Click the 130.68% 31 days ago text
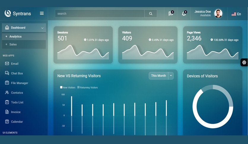The image size is (248, 144). pyautogui.click(x=226, y=40)
